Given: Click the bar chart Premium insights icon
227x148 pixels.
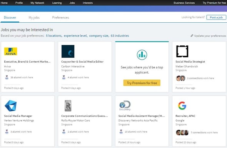Looking at the screenshot, I should tap(142, 55).
